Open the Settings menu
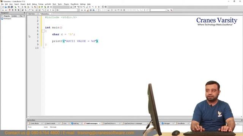Viewport: 243px width, 136px height. pos(83,4)
